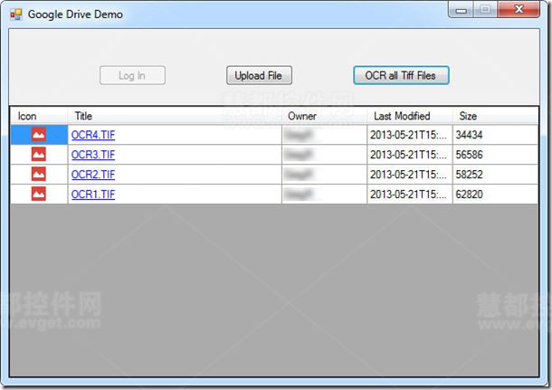
Task: Click the image icon in OCR4.TIF row
Action: coord(39,135)
